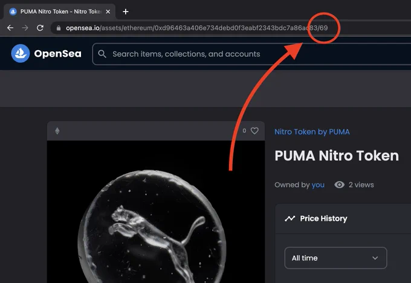Collapse the Price History panel header
The width and height of the screenshot is (411, 283).
pyautogui.click(x=343, y=218)
